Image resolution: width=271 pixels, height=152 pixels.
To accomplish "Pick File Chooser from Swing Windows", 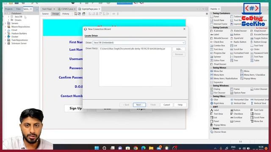I will [218, 93].
